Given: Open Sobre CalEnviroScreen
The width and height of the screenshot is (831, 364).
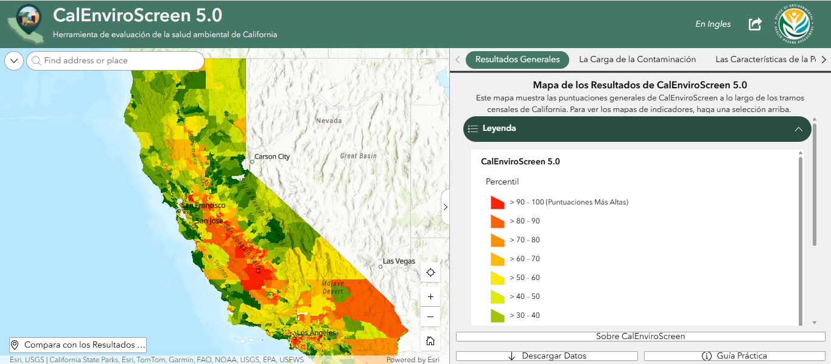Looking at the screenshot, I should [640, 337].
